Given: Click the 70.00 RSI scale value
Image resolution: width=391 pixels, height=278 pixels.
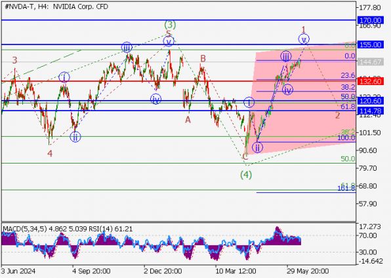Looking at the screenshot, I should pyautogui.click(x=368, y=235).
